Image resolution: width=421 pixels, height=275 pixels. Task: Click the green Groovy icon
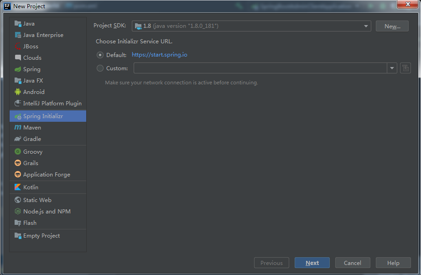pos(18,152)
